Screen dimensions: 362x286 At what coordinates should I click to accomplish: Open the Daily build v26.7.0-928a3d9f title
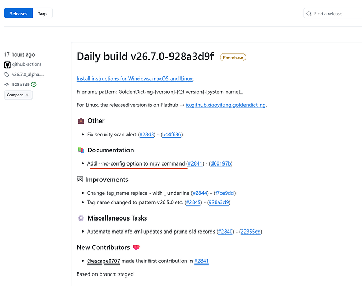(x=145, y=57)
